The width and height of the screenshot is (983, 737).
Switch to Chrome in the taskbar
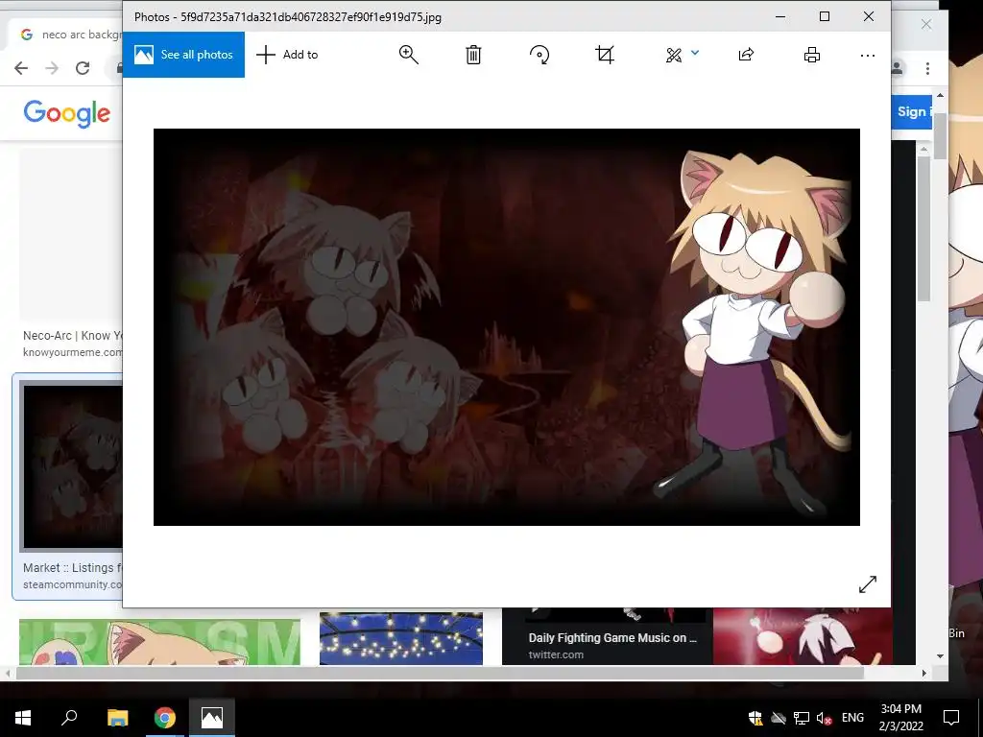[x=165, y=718]
